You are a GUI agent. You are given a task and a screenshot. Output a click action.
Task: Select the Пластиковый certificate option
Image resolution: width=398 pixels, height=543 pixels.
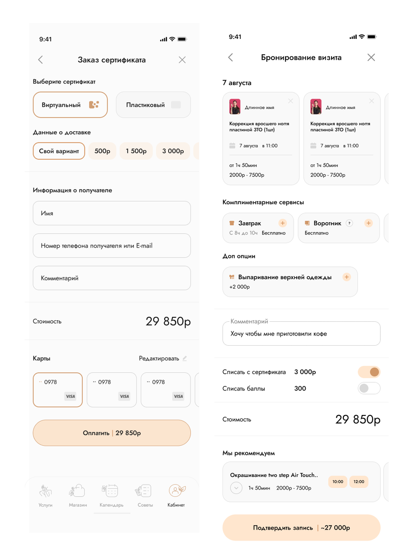153,105
